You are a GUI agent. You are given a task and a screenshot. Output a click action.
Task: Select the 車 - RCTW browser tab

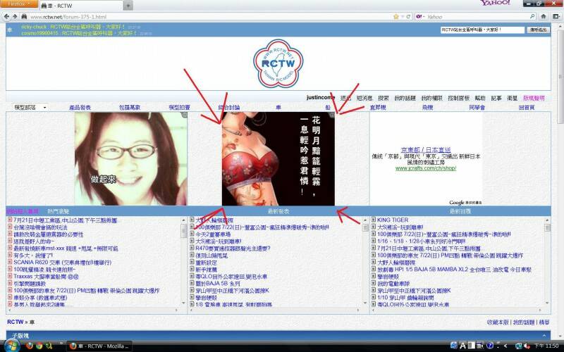click(x=81, y=6)
